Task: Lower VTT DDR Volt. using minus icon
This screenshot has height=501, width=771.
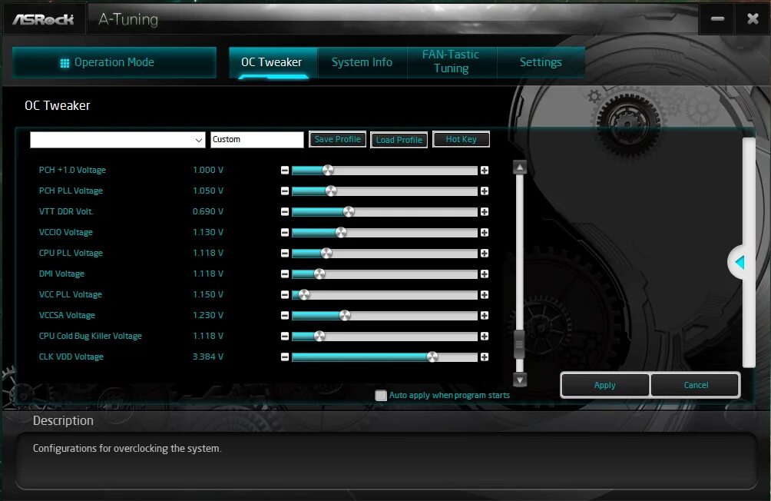Action: coord(285,211)
